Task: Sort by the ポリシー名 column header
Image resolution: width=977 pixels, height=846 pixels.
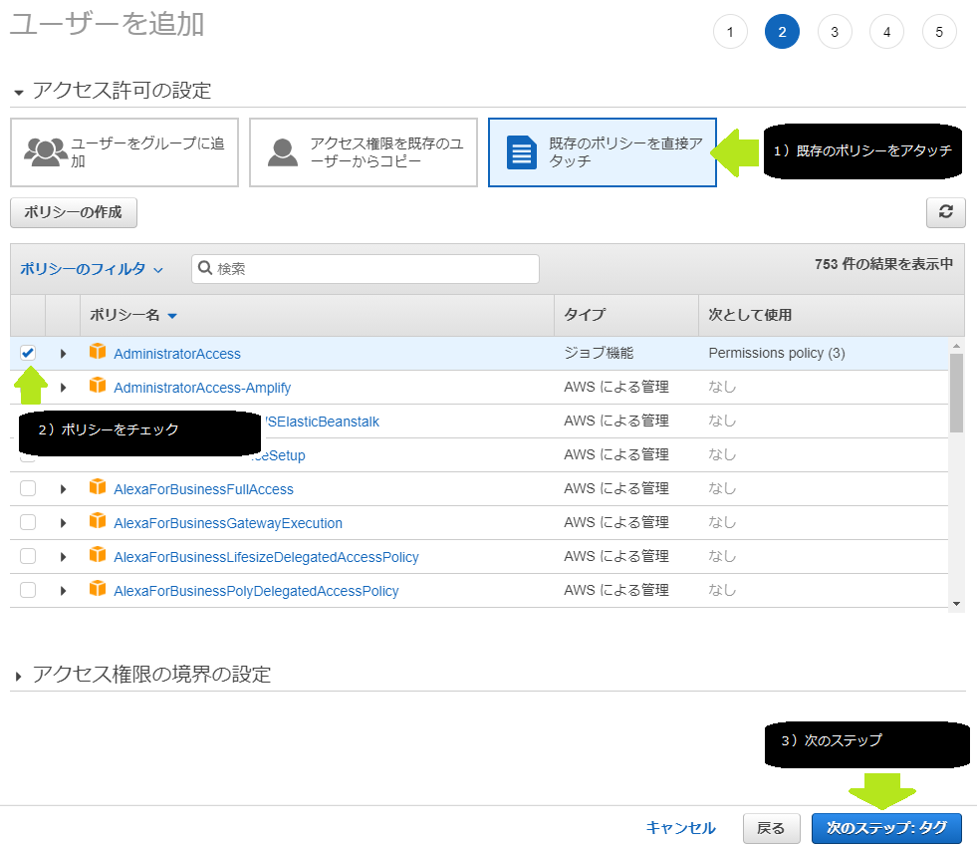Action: tap(133, 316)
